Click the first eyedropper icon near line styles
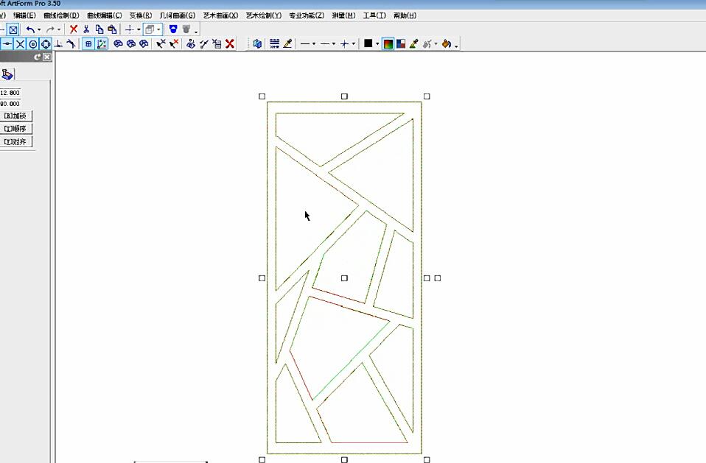The width and height of the screenshot is (706, 463). pyautogui.click(x=287, y=44)
